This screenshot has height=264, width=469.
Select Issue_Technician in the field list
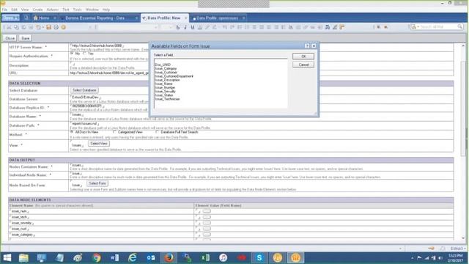tap(167, 99)
